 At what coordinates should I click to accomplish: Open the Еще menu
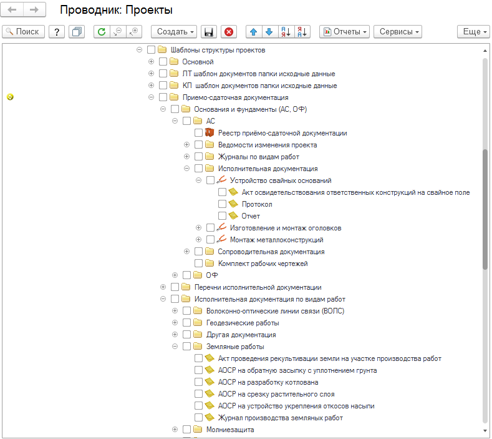[x=473, y=32]
